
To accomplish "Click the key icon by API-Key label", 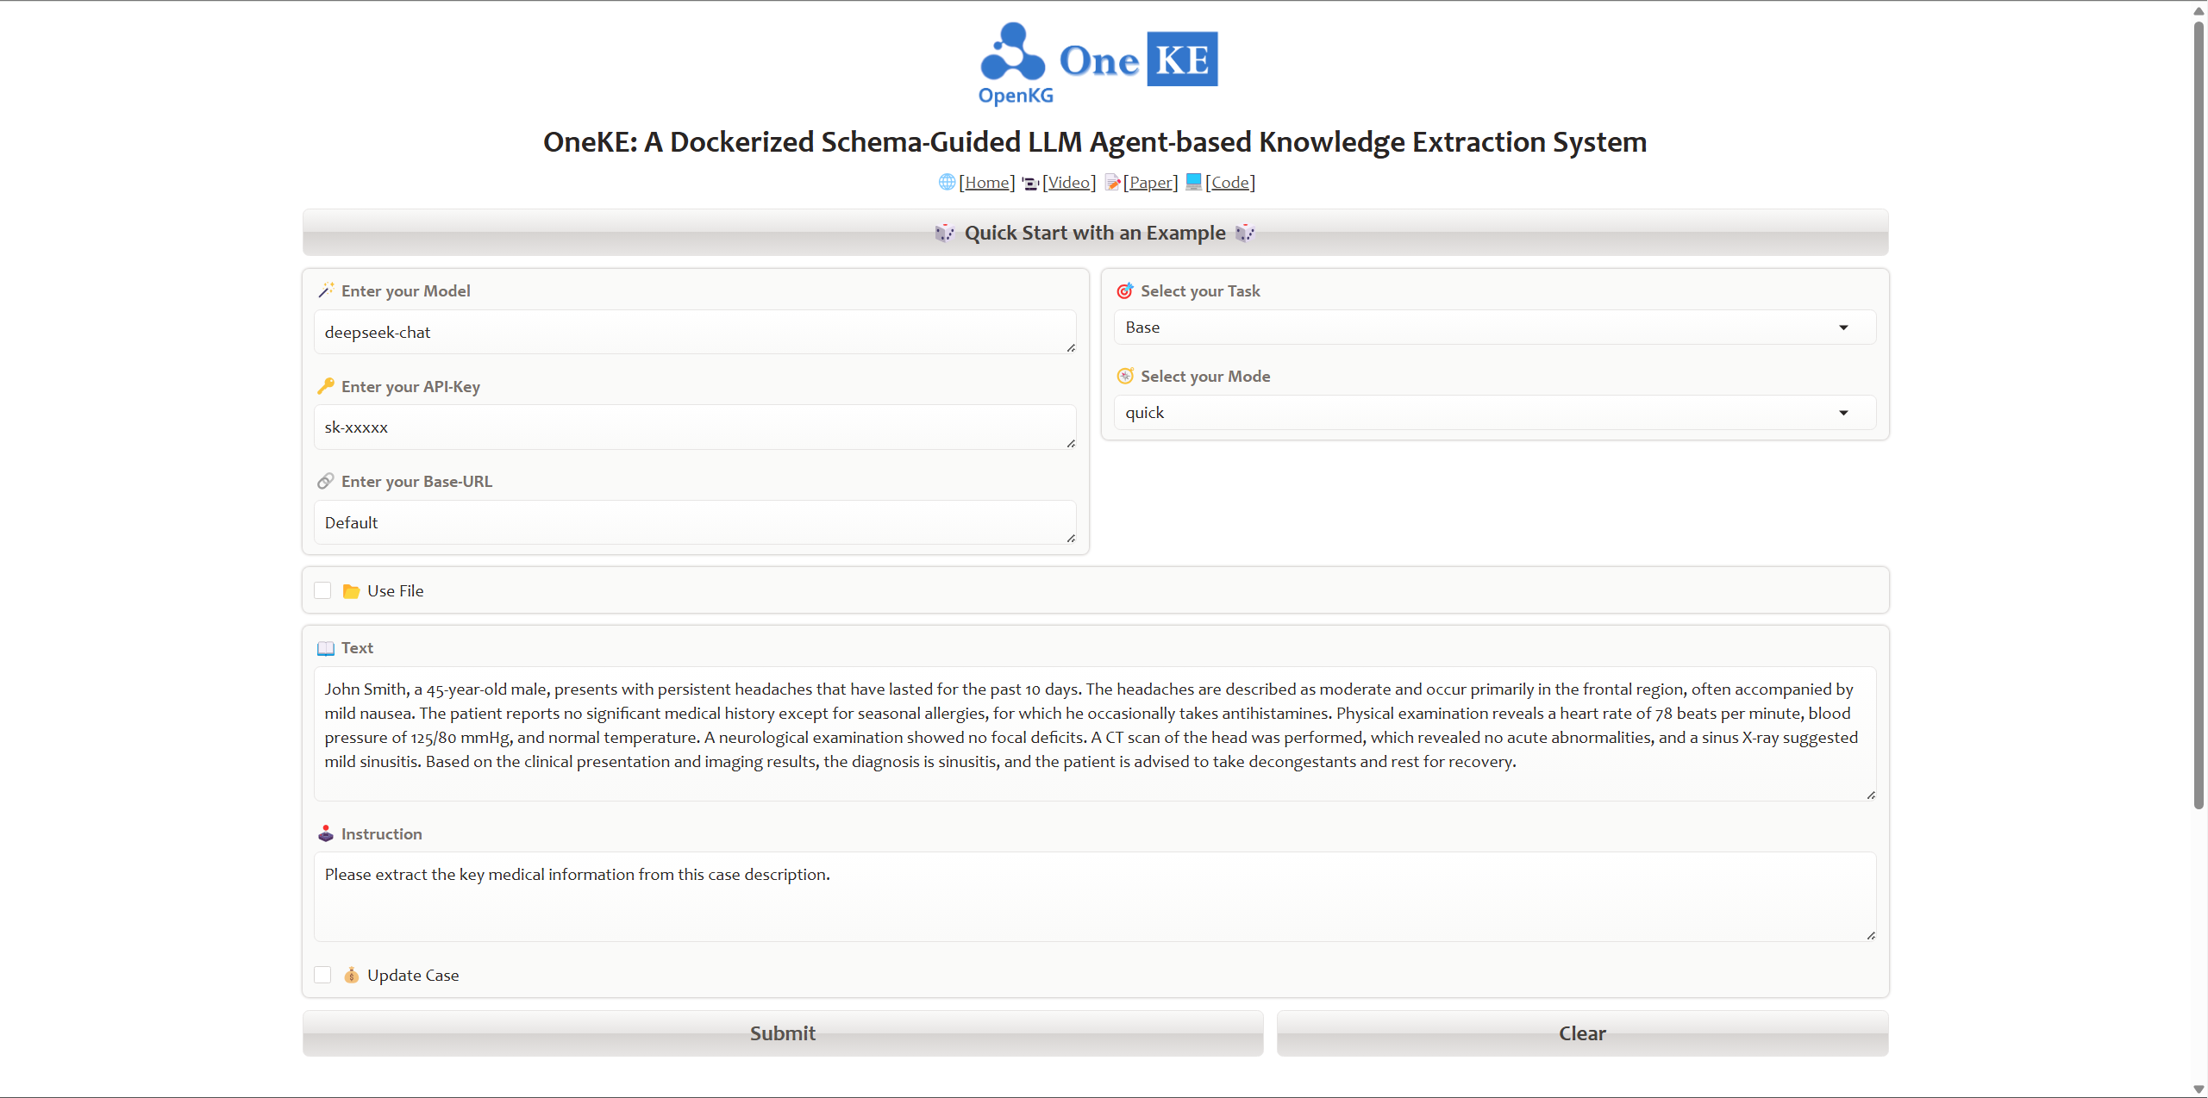I will 326,386.
